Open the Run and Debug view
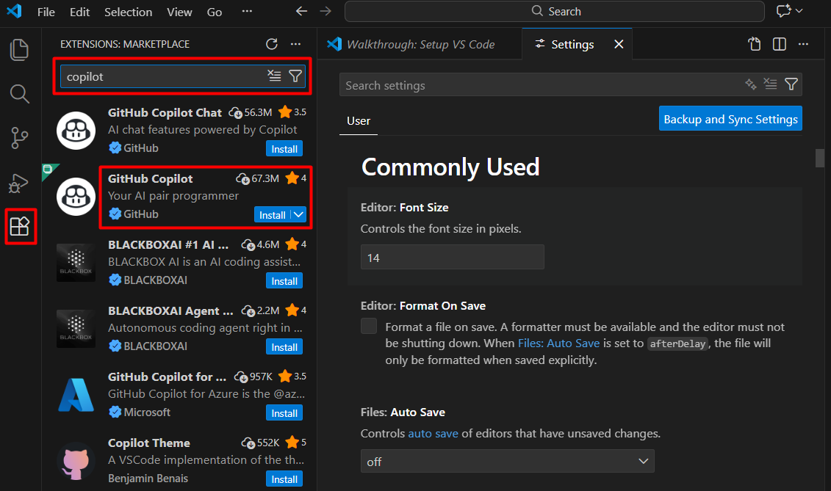 (19, 183)
